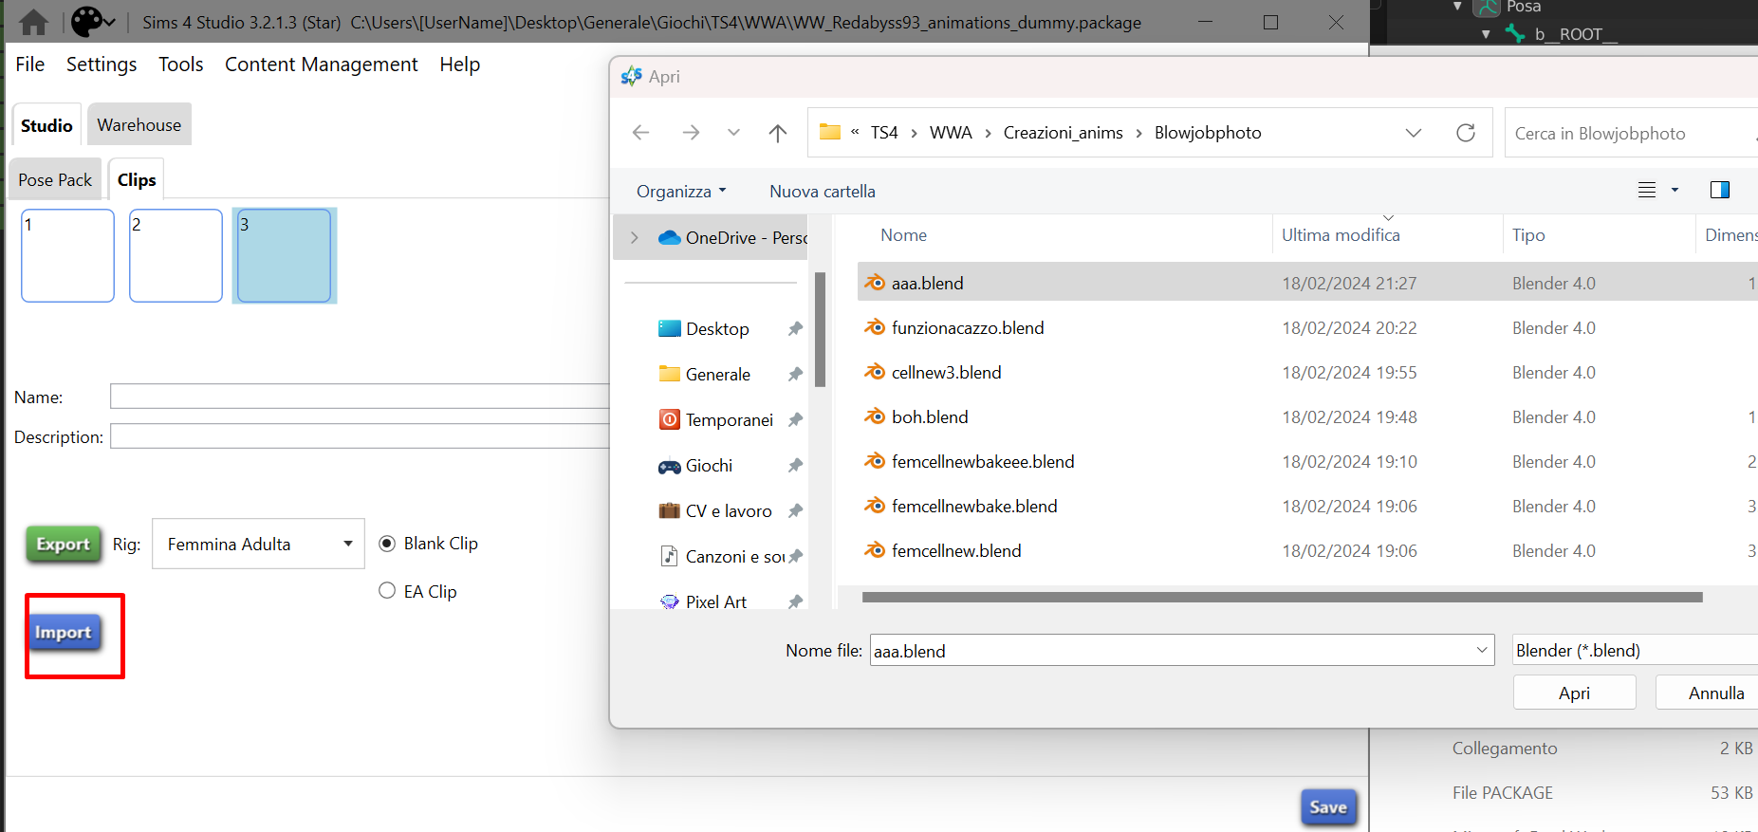Open Pixel Art quick access folder
The width and height of the screenshot is (1758, 832).
point(703,601)
